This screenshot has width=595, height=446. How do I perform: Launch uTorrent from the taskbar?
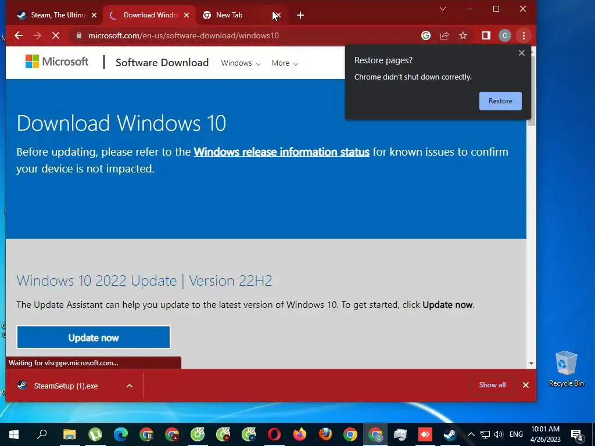pyautogui.click(x=95, y=434)
